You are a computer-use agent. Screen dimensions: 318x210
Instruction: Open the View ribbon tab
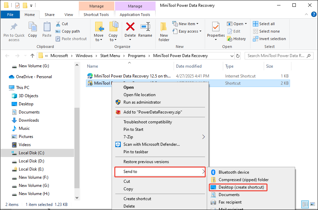pos(69,15)
